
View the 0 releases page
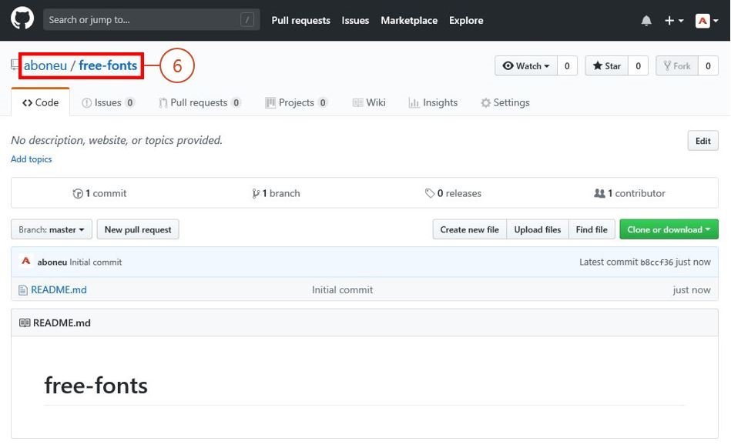click(x=453, y=193)
